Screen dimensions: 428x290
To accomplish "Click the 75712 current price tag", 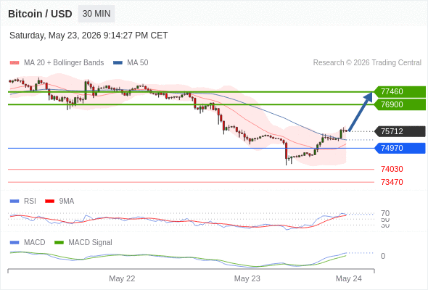I will 400,131.
